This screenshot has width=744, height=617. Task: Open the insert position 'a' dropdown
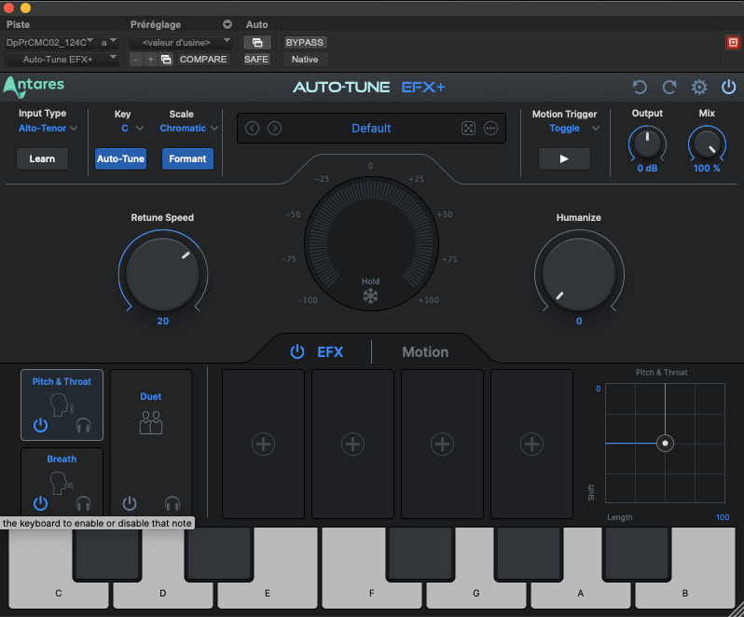click(108, 43)
